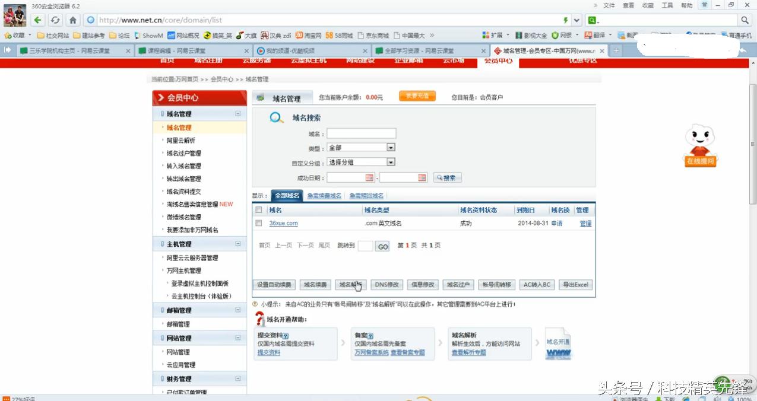The image size is (757, 401).
Task: Check the select-all checkbox in the domain table header
Action: pos(258,209)
